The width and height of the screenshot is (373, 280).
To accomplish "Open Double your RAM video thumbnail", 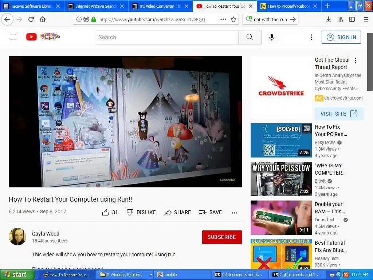I will (281, 218).
